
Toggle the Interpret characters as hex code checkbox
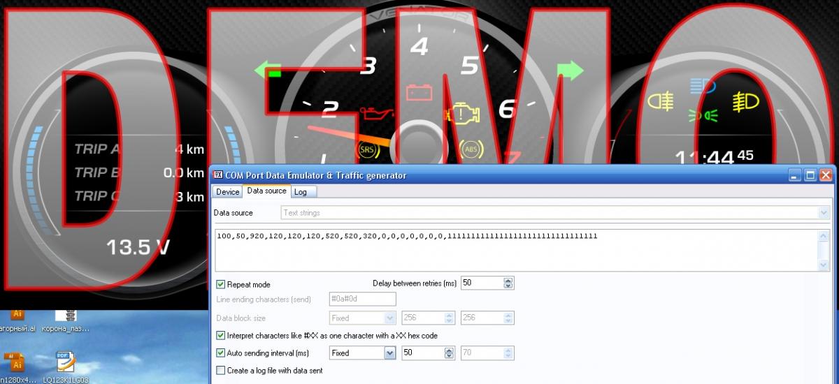[x=221, y=336]
